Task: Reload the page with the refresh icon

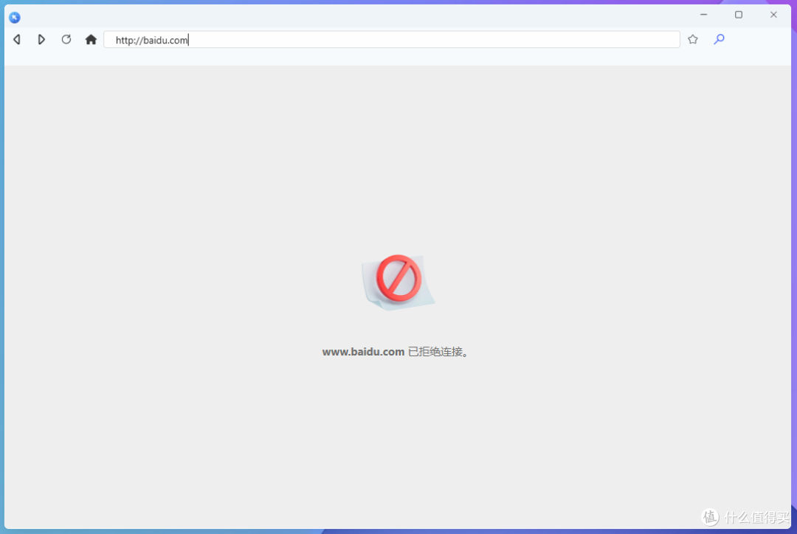Action: [x=66, y=39]
